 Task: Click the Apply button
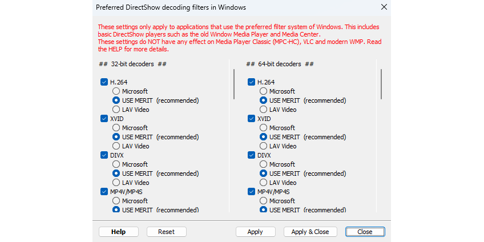(255, 232)
